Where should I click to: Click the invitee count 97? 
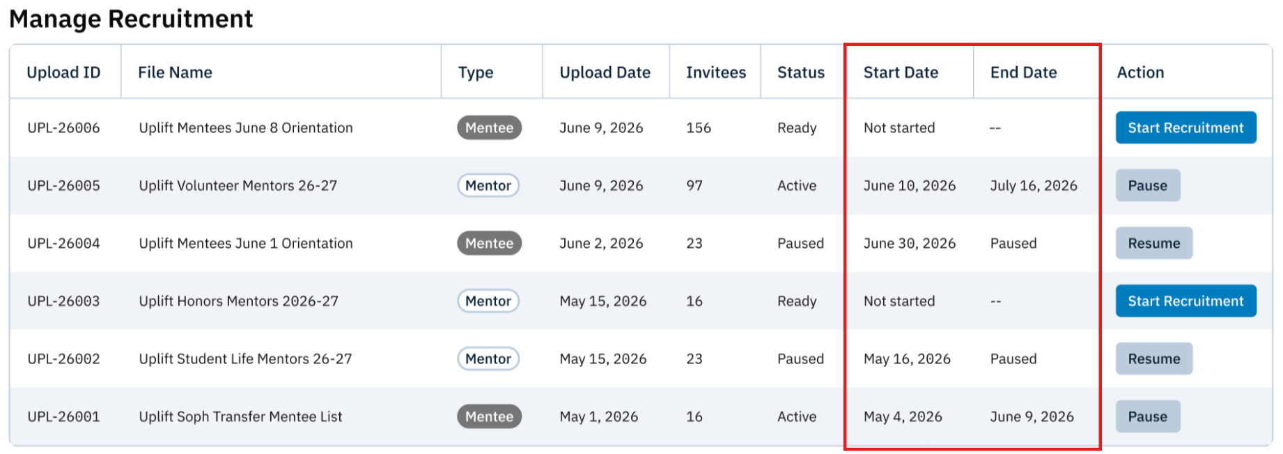694,185
